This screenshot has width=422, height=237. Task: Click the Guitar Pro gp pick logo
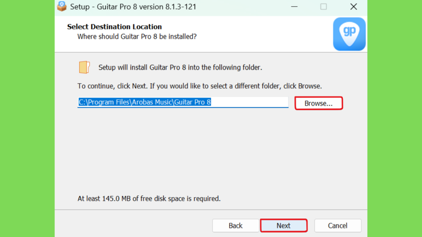(x=349, y=34)
